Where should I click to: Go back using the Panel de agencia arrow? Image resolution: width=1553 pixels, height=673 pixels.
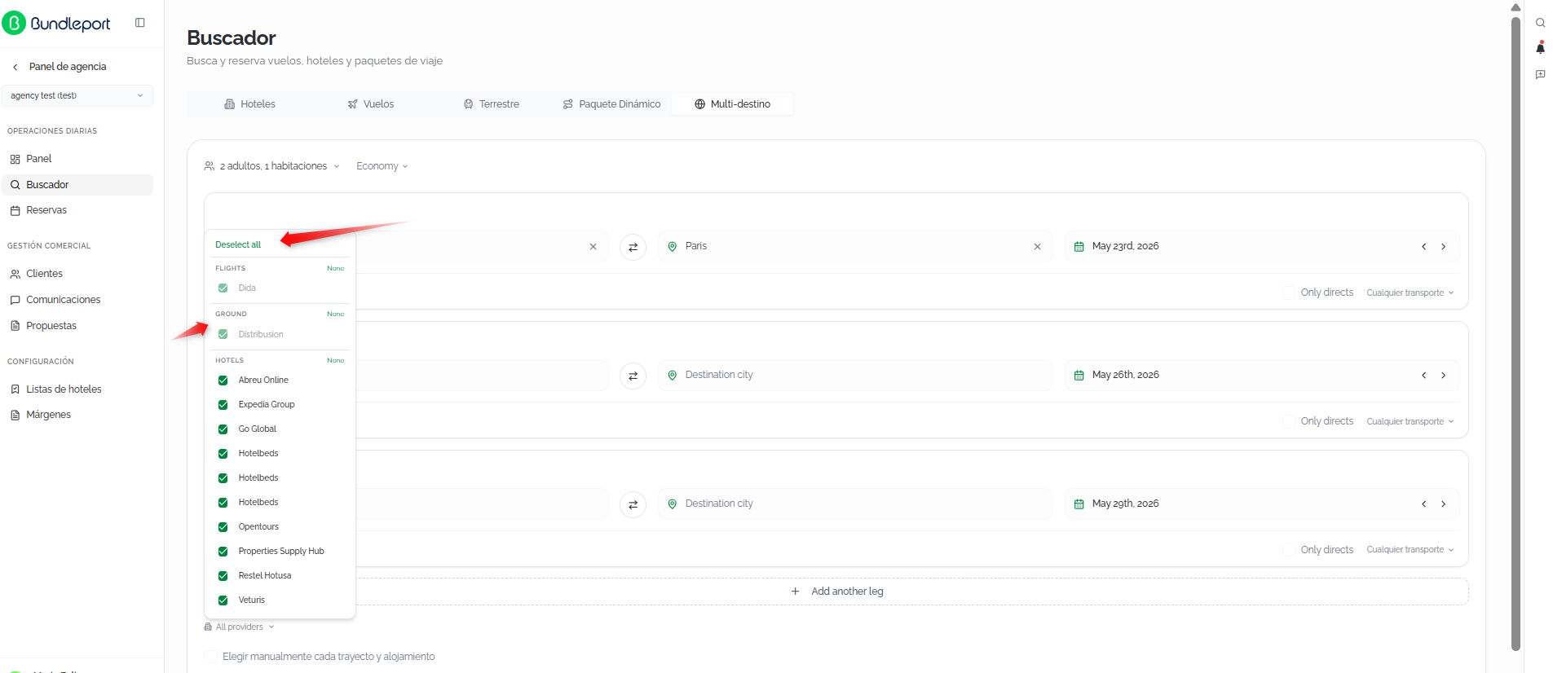tap(15, 67)
